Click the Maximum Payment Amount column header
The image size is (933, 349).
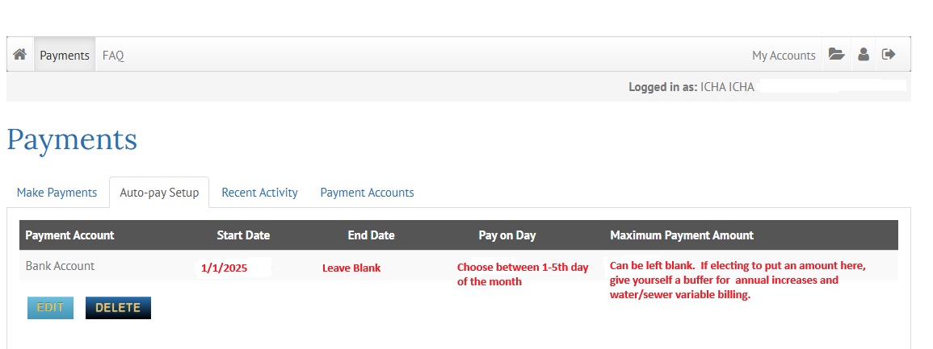[682, 235]
